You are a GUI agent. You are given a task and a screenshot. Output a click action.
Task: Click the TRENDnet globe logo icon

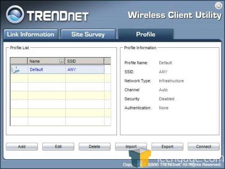(x=15, y=14)
